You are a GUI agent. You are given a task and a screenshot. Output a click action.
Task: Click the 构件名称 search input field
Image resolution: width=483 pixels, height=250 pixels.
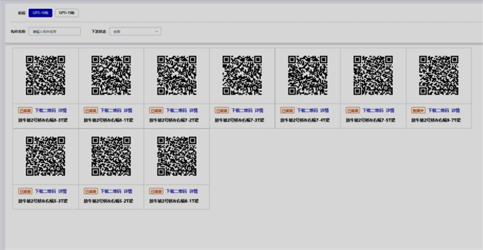(x=55, y=32)
